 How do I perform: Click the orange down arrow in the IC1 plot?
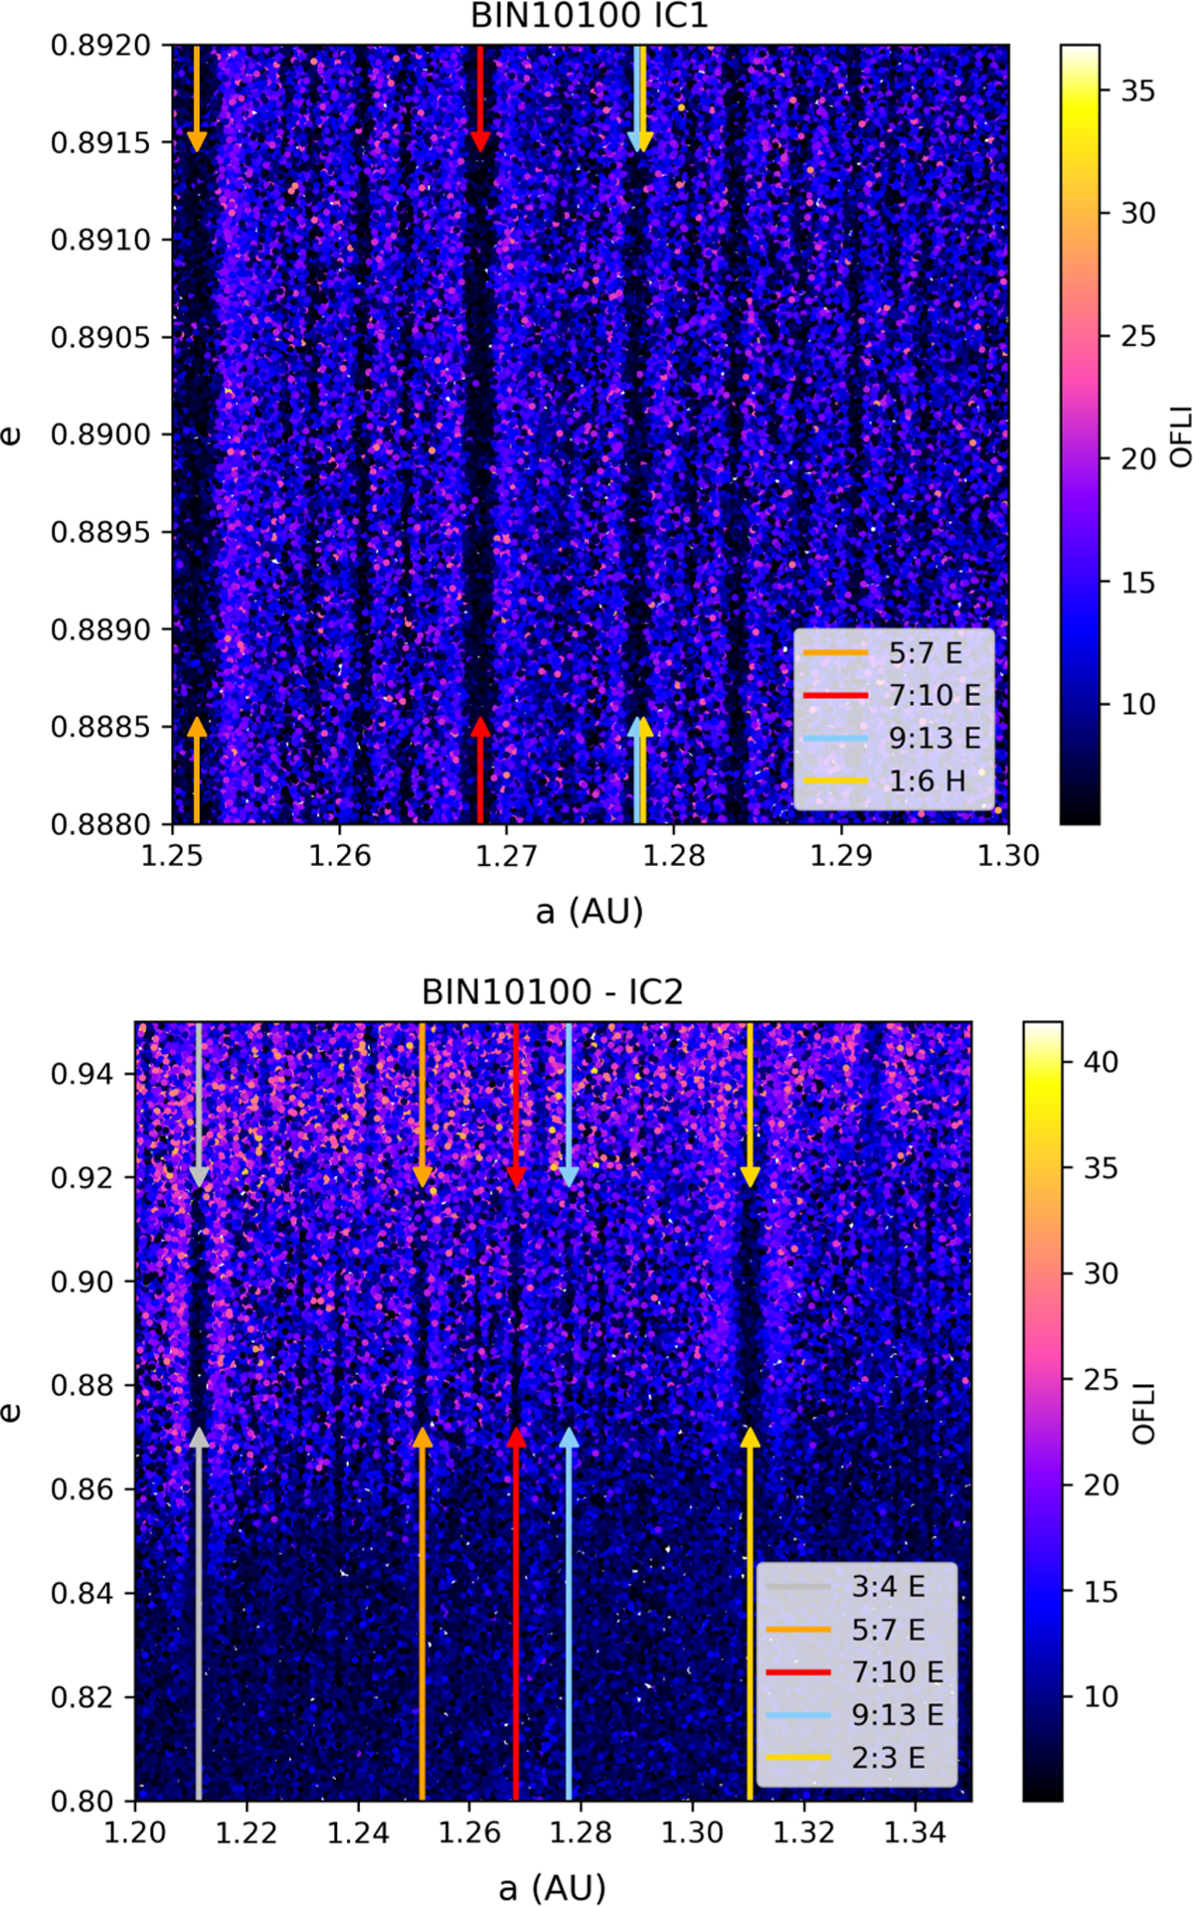pos(197,99)
